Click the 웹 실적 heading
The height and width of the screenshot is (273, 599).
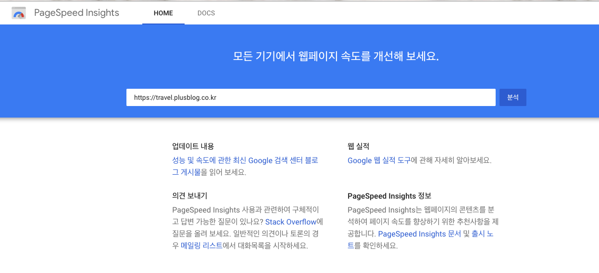tap(358, 146)
